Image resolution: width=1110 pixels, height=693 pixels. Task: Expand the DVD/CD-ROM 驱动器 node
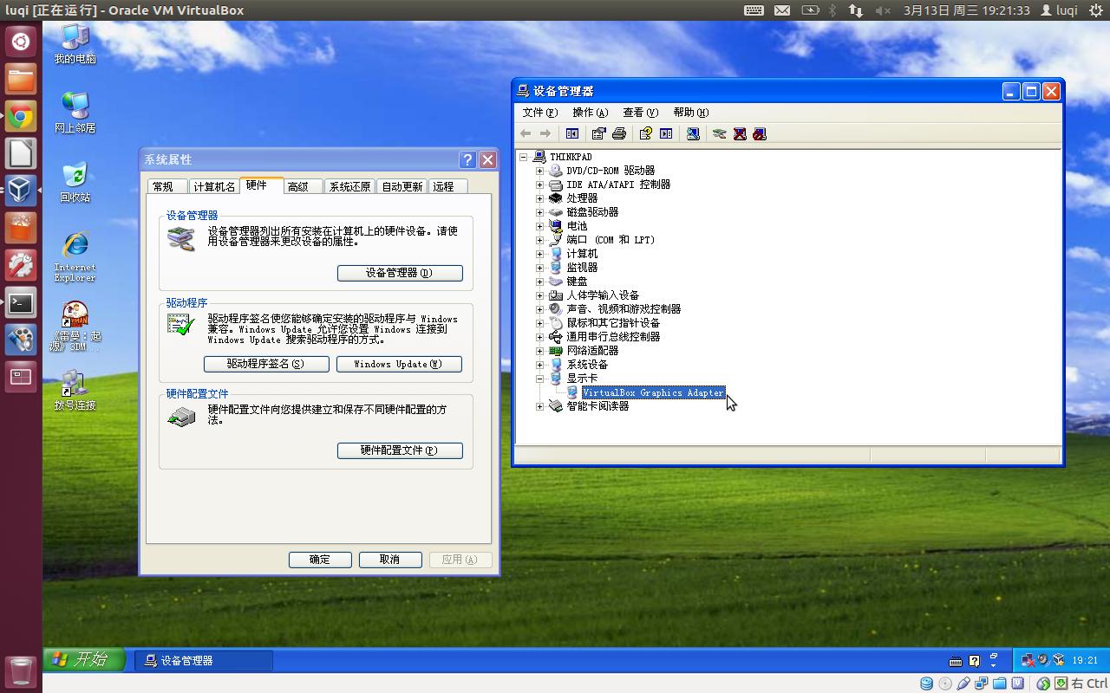(x=539, y=171)
